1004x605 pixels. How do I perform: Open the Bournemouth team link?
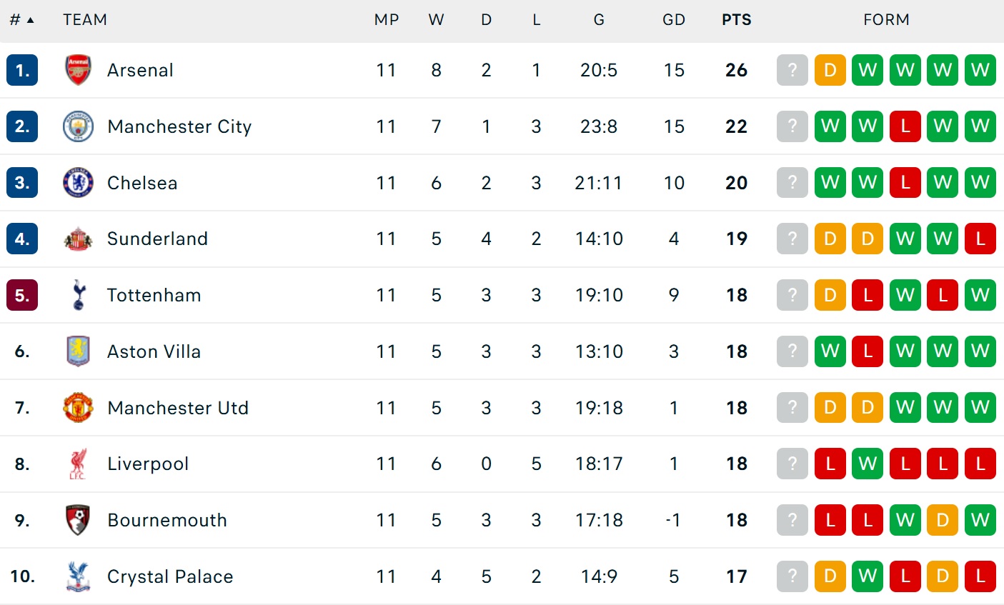point(167,520)
